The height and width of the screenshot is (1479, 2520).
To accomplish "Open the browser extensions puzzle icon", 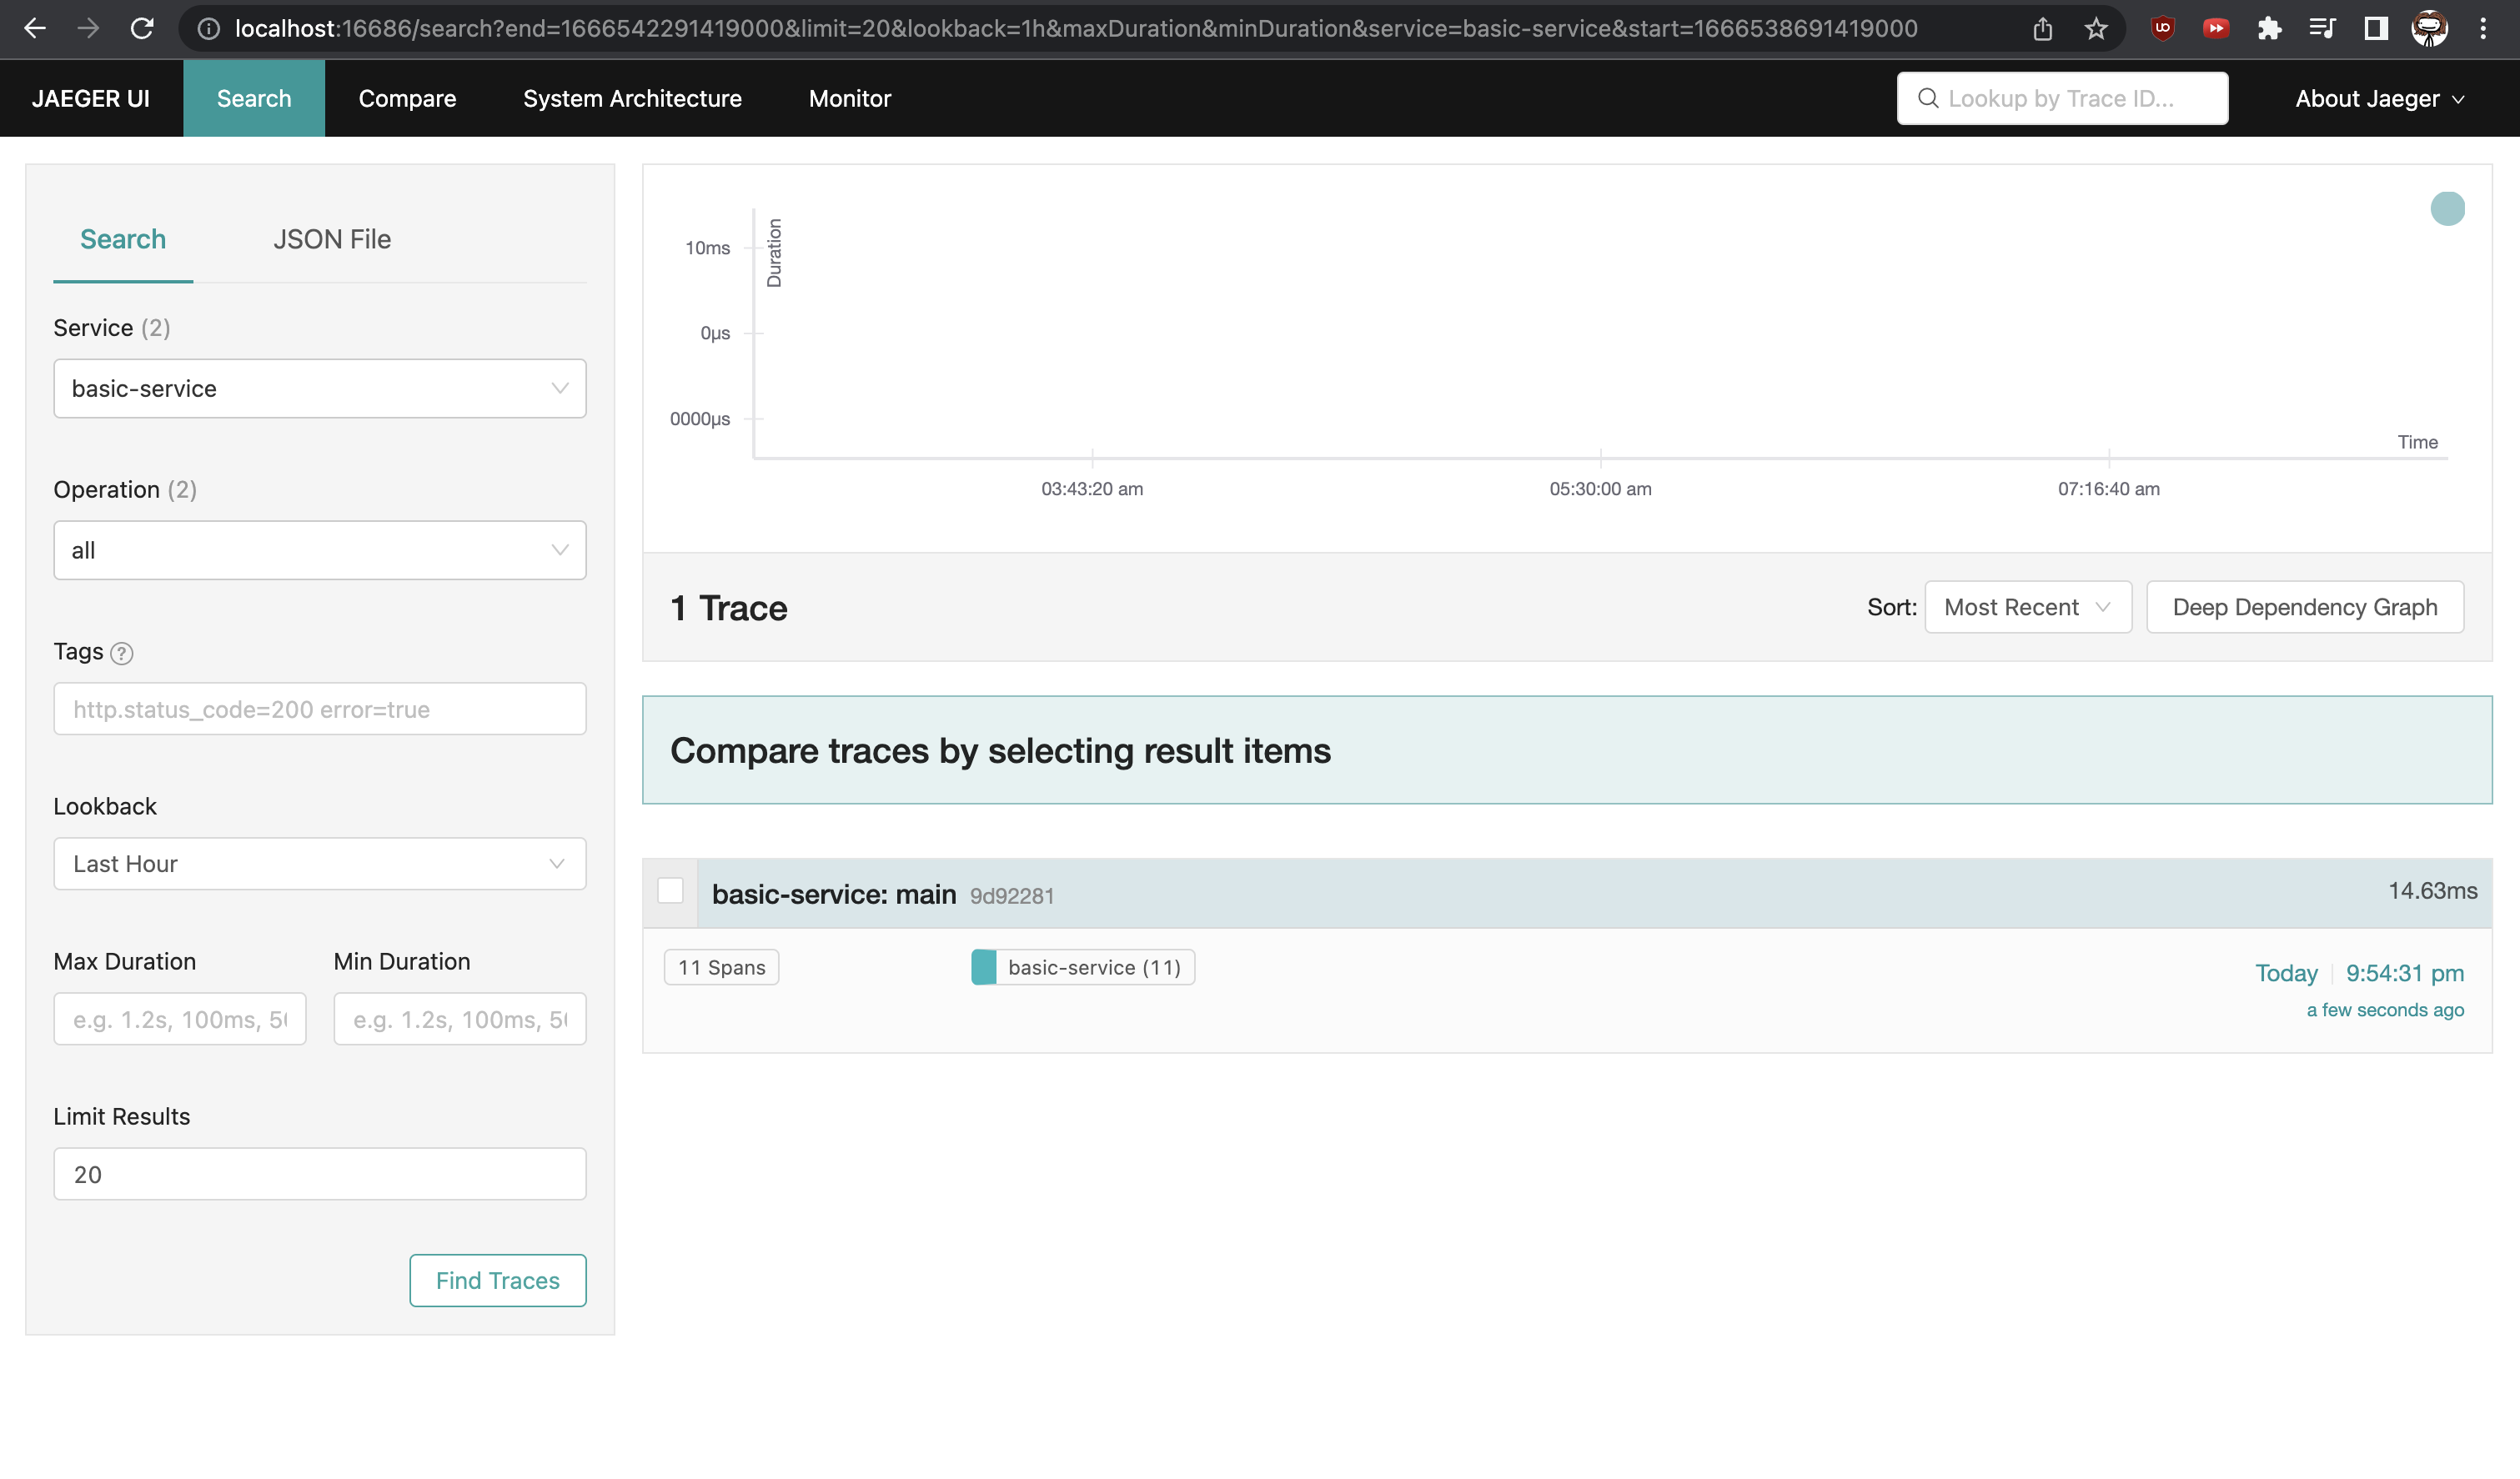I will pyautogui.click(x=2269, y=28).
